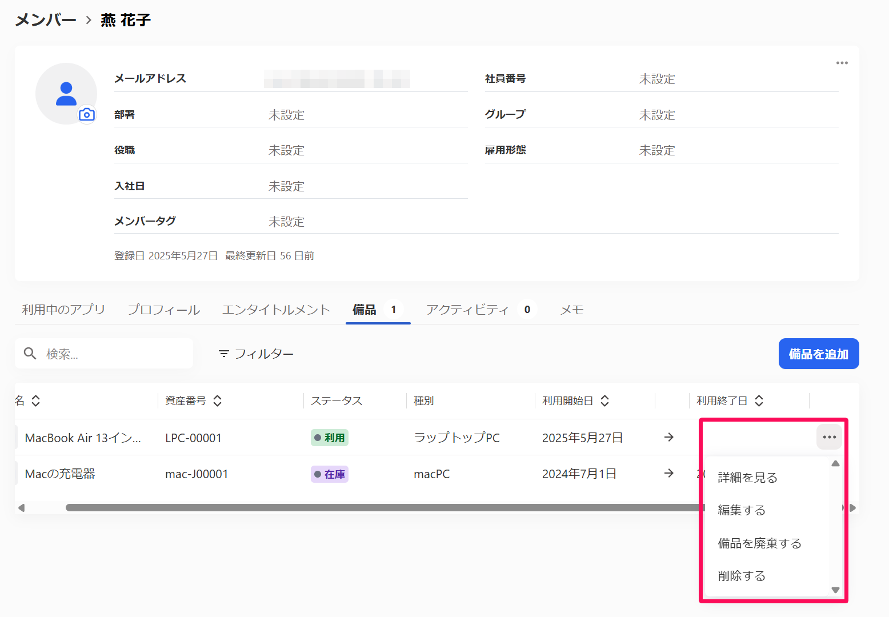Viewport: 889px width, 617px height.
Task: Open the MacBook Air row more-options button
Action: 829,437
